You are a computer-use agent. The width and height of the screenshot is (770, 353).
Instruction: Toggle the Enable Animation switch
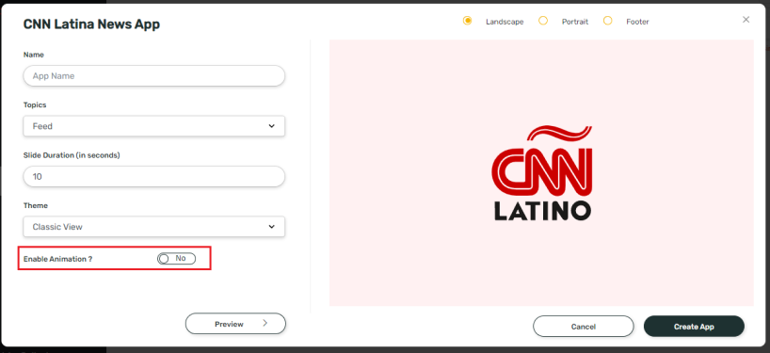click(176, 258)
